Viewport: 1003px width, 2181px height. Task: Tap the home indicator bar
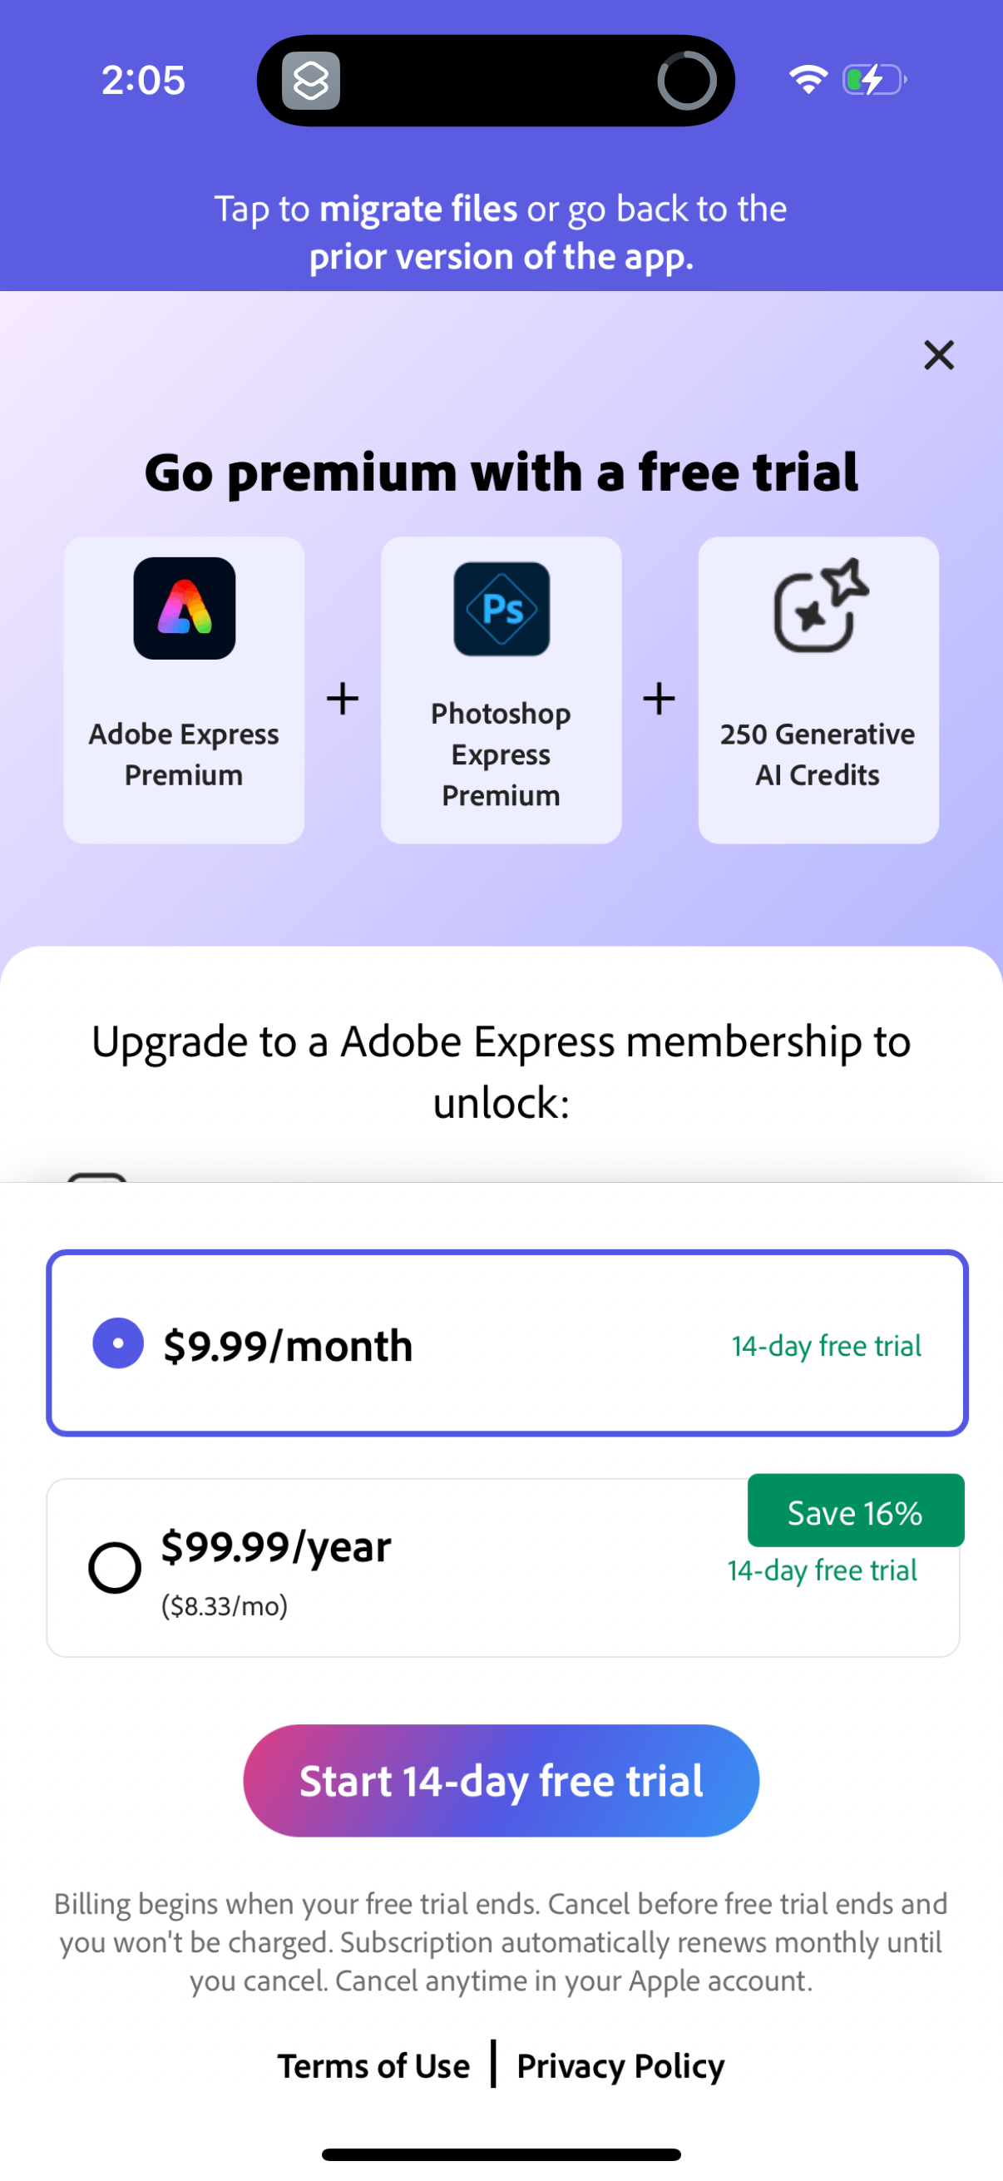click(501, 2153)
